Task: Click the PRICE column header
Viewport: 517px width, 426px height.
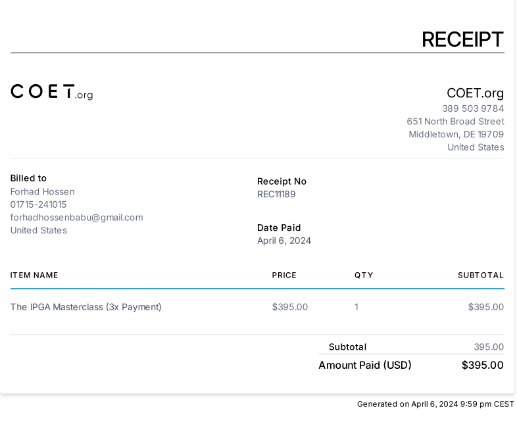Action: click(284, 275)
